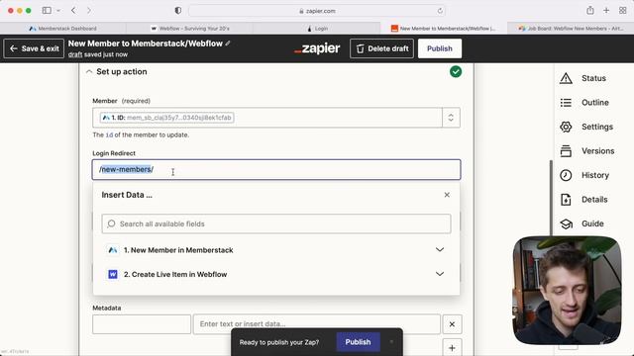Open the Guide graduation cap icon
The width and height of the screenshot is (634, 356).
pyautogui.click(x=566, y=223)
